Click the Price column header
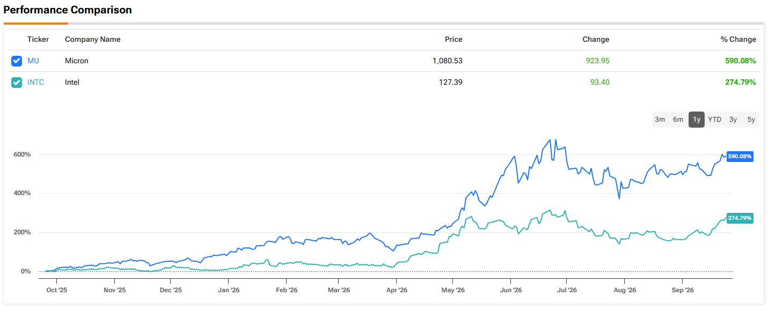 454,40
